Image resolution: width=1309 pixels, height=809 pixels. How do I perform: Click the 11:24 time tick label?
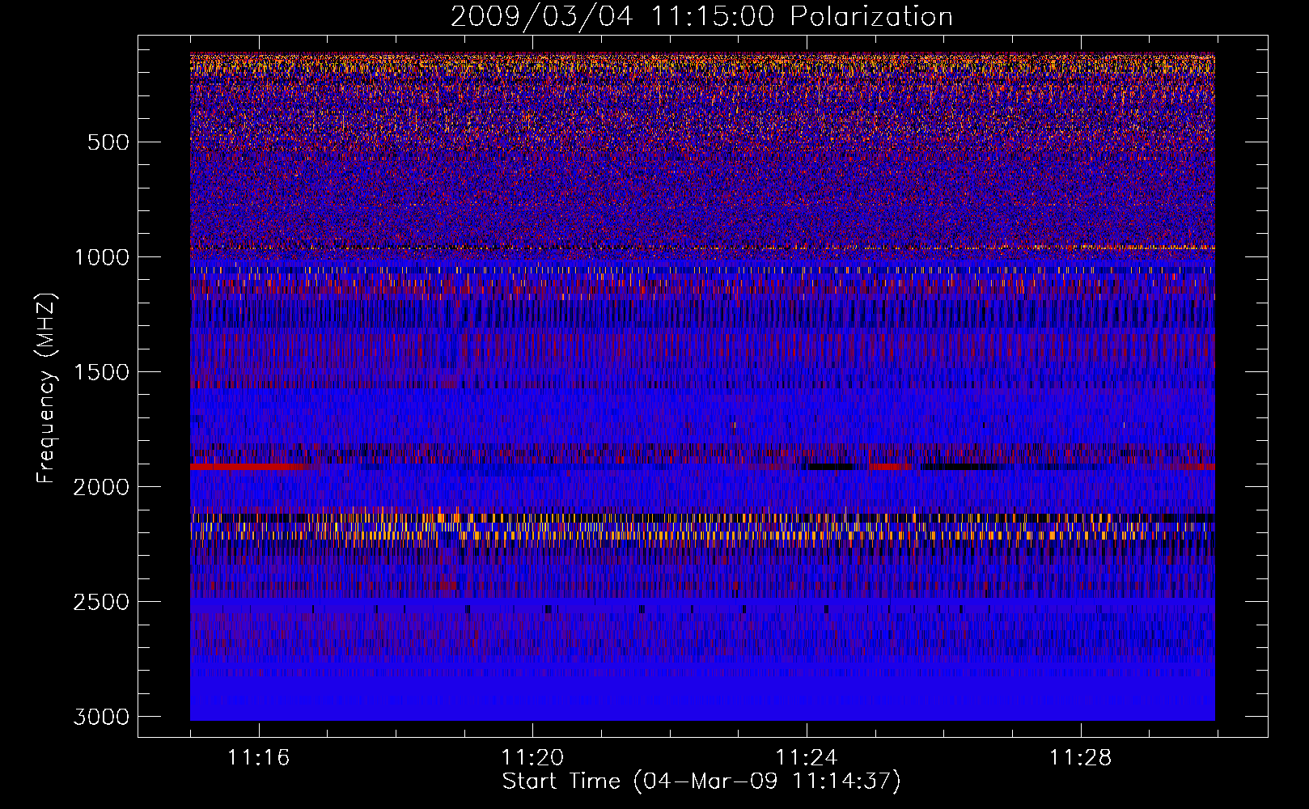(x=807, y=758)
